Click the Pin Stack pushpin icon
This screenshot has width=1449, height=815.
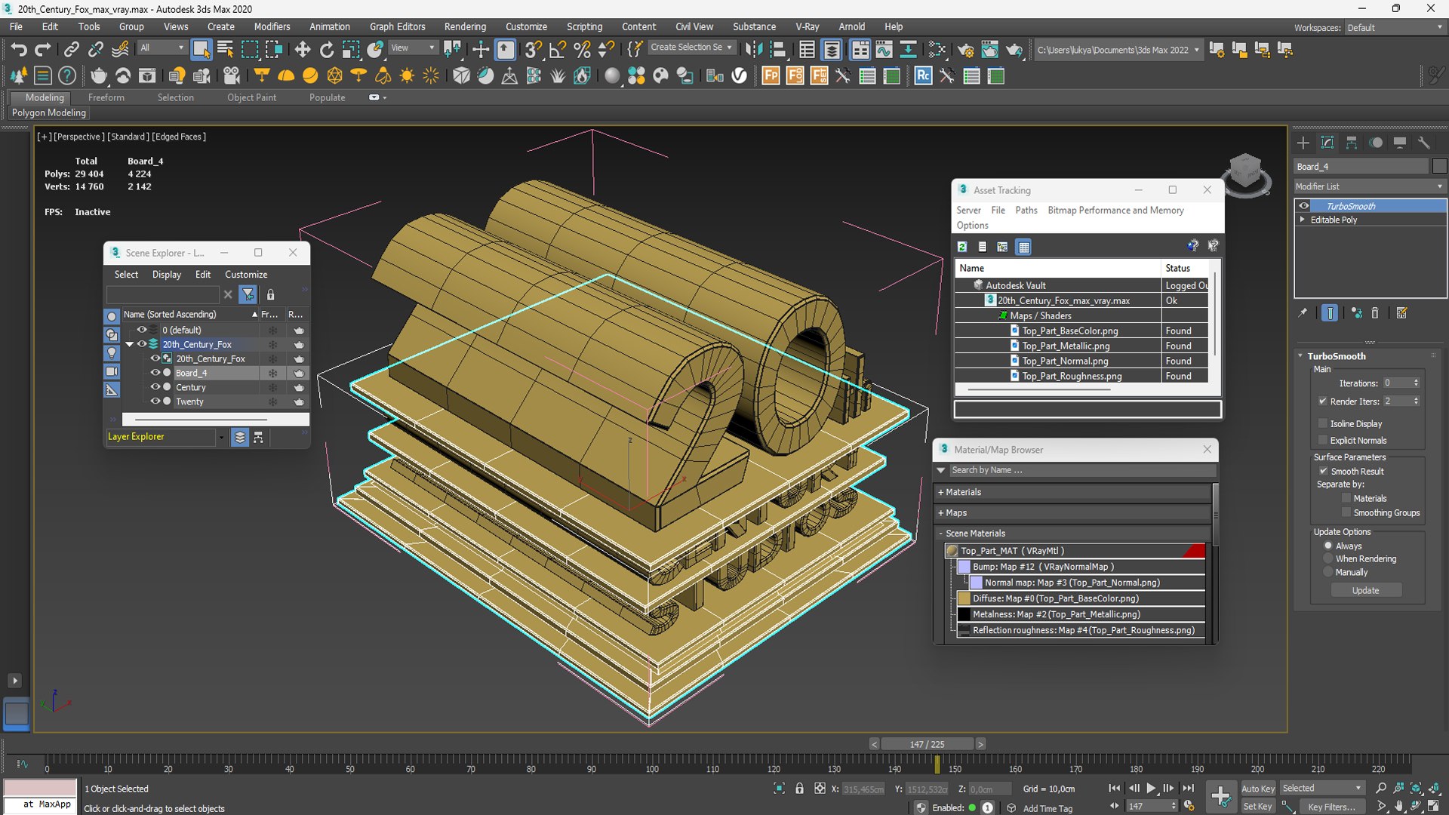[x=1303, y=312]
